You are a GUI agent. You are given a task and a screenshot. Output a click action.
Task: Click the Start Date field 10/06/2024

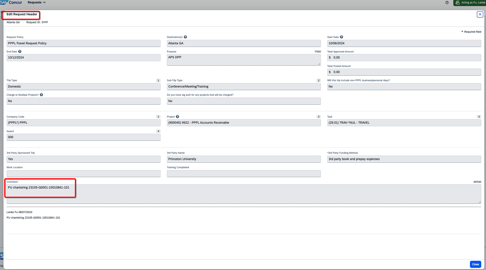[x=404, y=43]
